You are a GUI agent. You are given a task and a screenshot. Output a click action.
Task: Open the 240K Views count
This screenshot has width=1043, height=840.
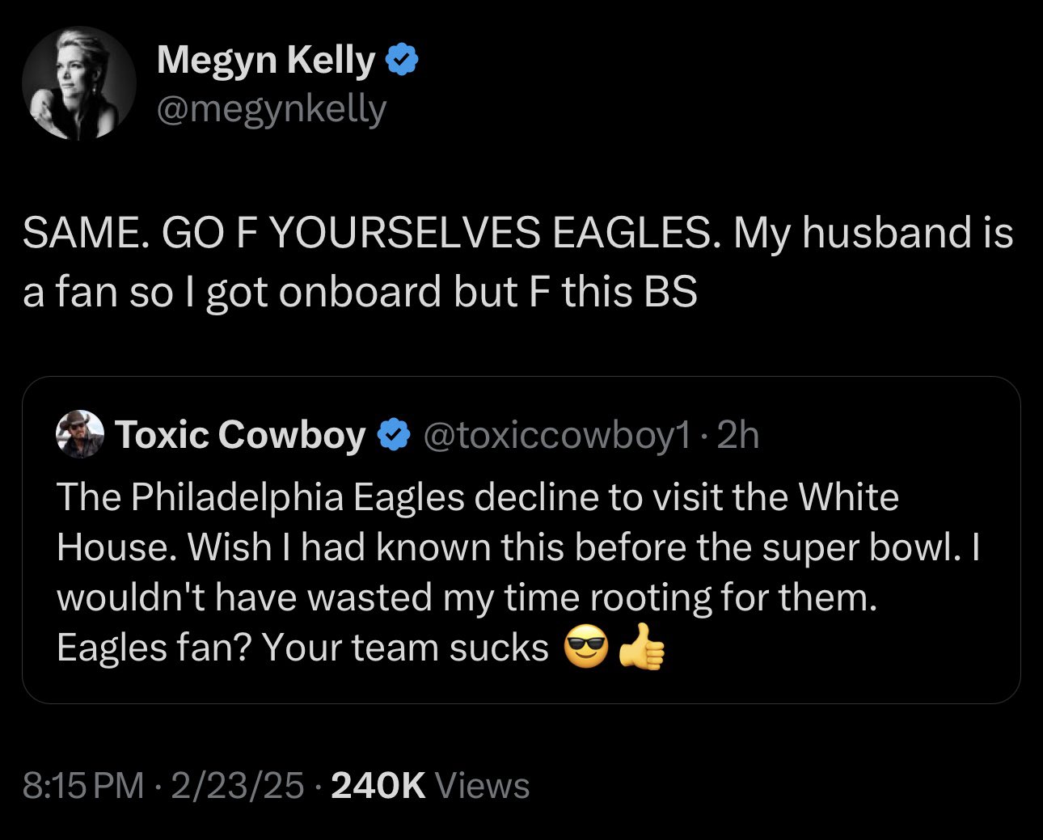point(430,786)
